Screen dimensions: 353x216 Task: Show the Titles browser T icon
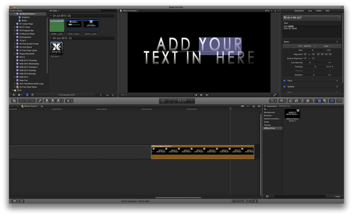(x=313, y=101)
